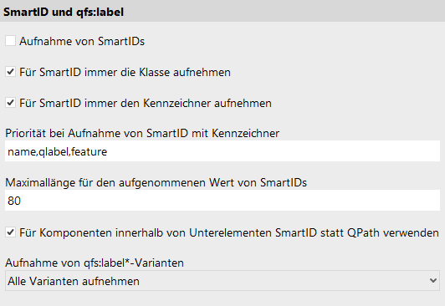Click label Für SmartID immer die Klasse aufnehmen
Viewport: 445px width, 306px height.
(x=125, y=72)
